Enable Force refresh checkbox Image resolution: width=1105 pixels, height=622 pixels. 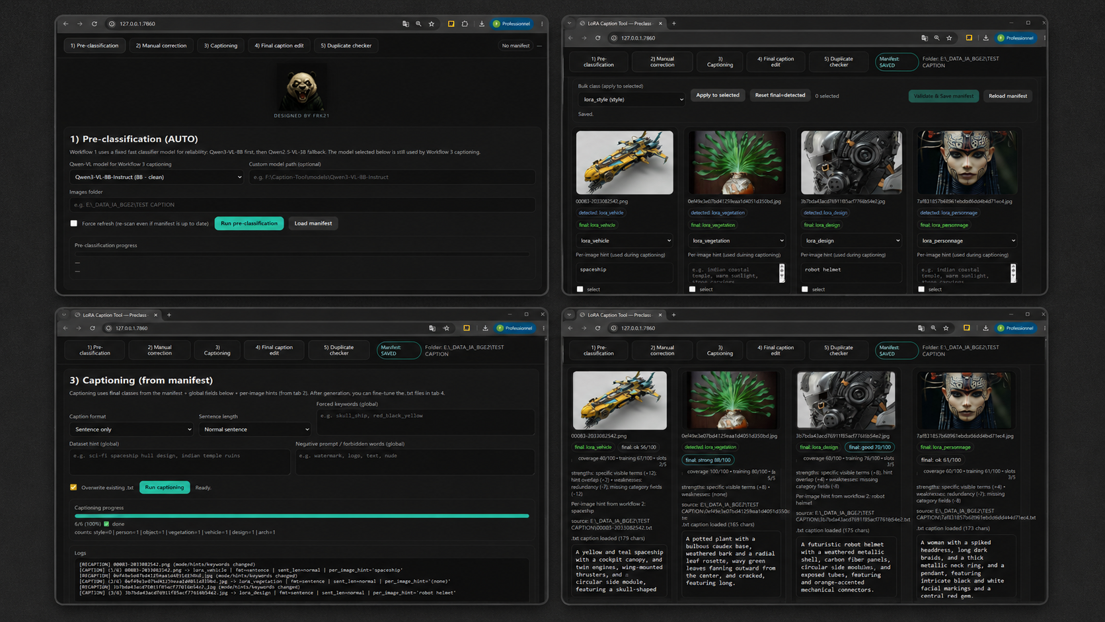tap(74, 223)
